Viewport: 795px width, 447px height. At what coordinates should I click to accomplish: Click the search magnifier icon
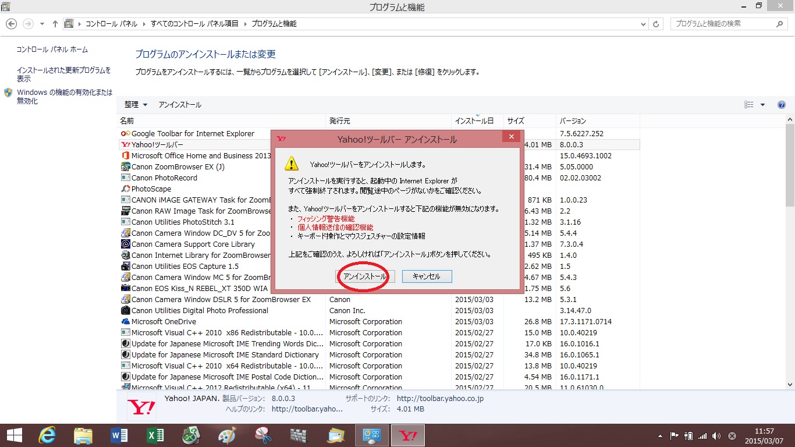click(780, 24)
